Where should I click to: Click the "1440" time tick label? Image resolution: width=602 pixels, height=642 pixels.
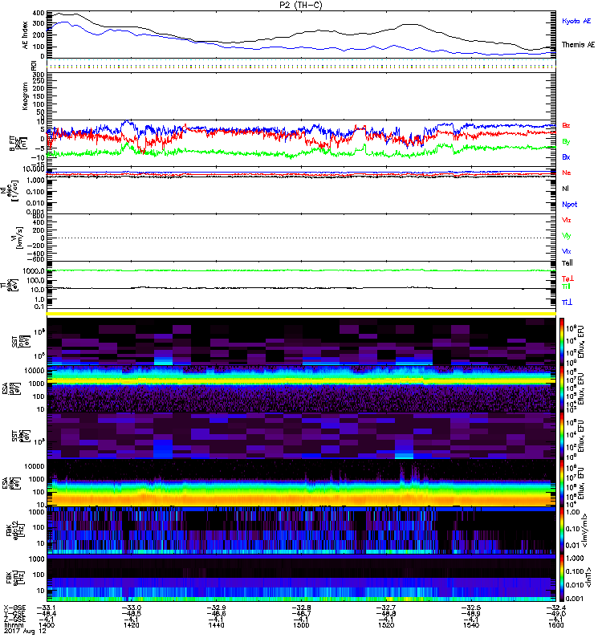(216, 625)
